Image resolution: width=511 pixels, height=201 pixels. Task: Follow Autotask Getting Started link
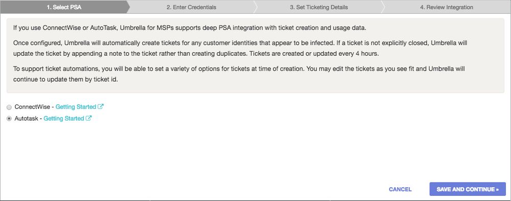tap(64, 119)
